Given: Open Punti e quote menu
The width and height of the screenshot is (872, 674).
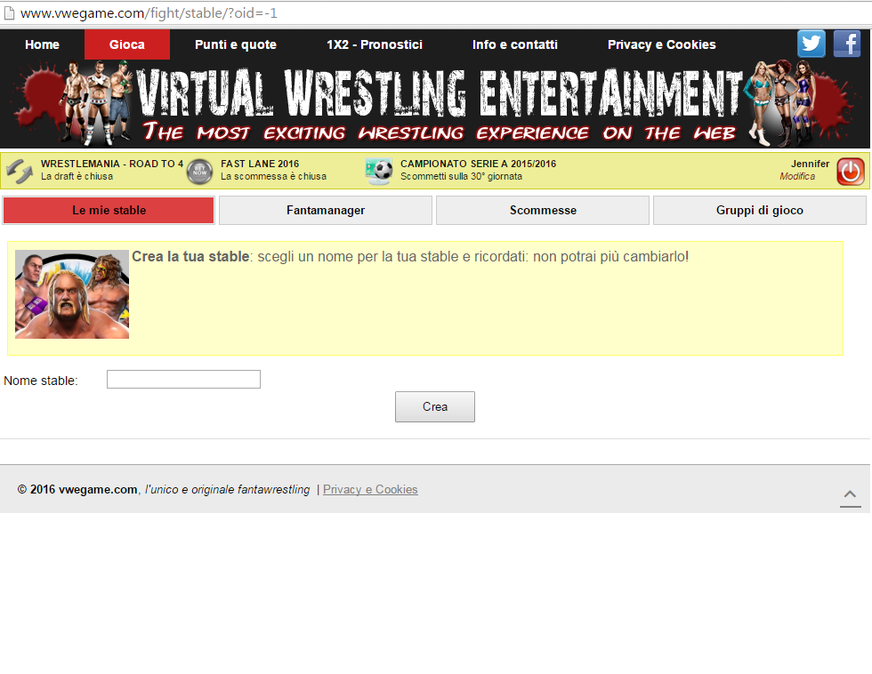Looking at the screenshot, I should pos(236,44).
